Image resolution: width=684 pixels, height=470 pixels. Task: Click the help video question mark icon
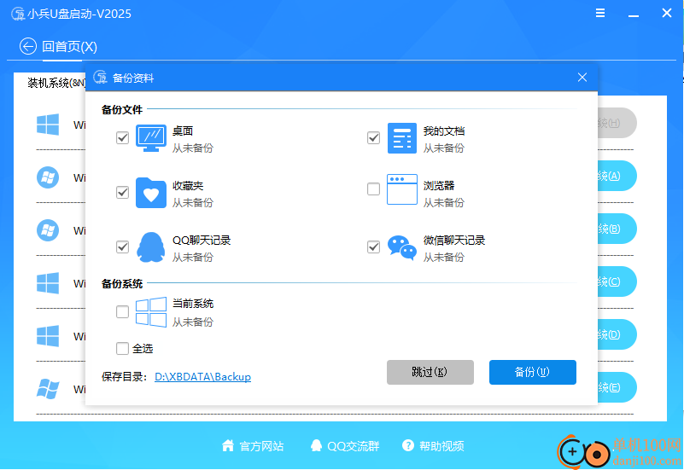click(x=408, y=445)
